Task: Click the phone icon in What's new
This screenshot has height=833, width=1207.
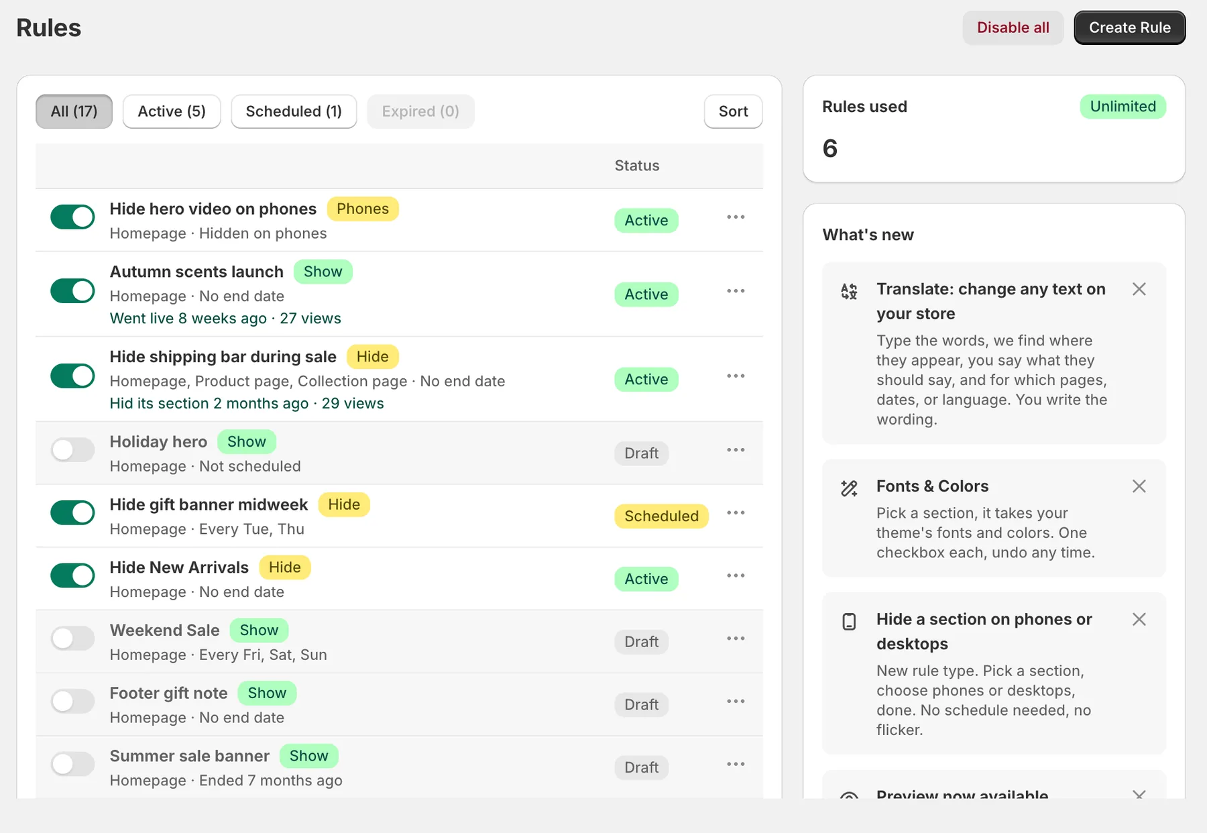Action: click(x=849, y=622)
